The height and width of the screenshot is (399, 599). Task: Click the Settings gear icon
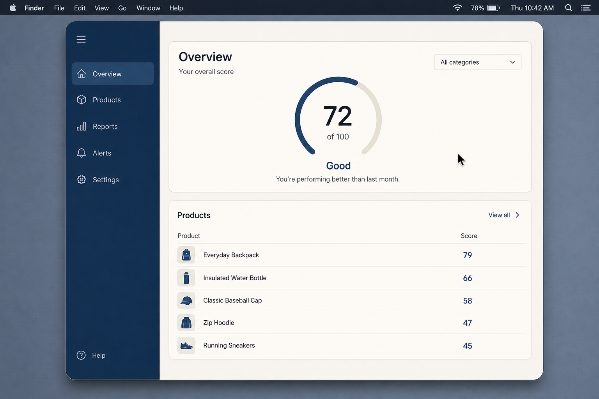(x=82, y=179)
